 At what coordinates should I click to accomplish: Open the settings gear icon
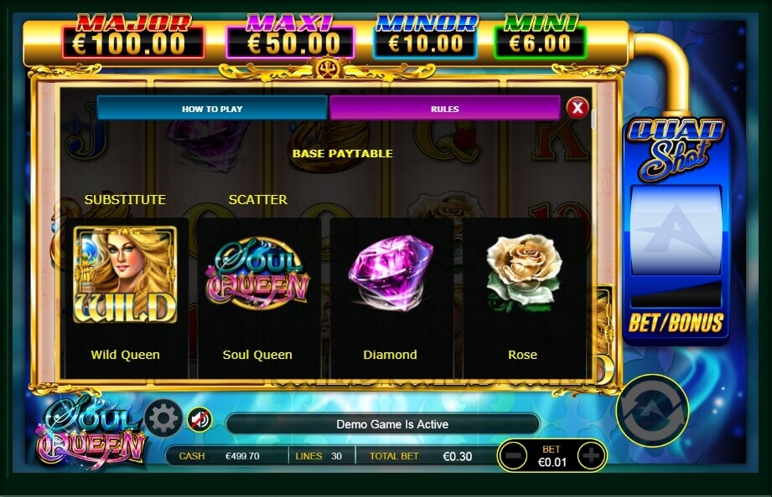pos(163,418)
